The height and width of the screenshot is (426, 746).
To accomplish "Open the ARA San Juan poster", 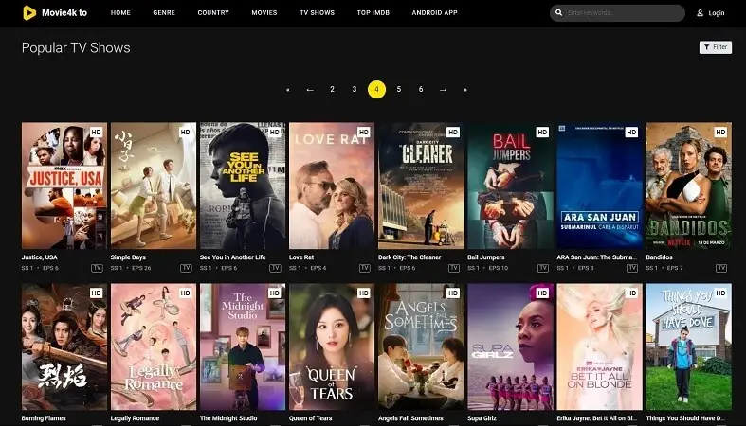I will pyautogui.click(x=599, y=186).
